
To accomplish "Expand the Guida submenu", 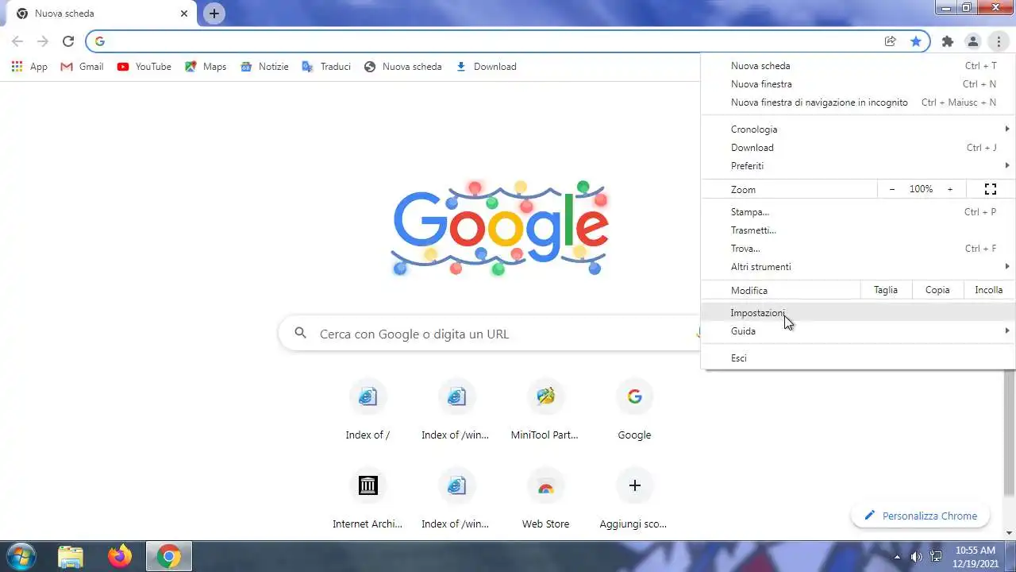I will click(858, 331).
